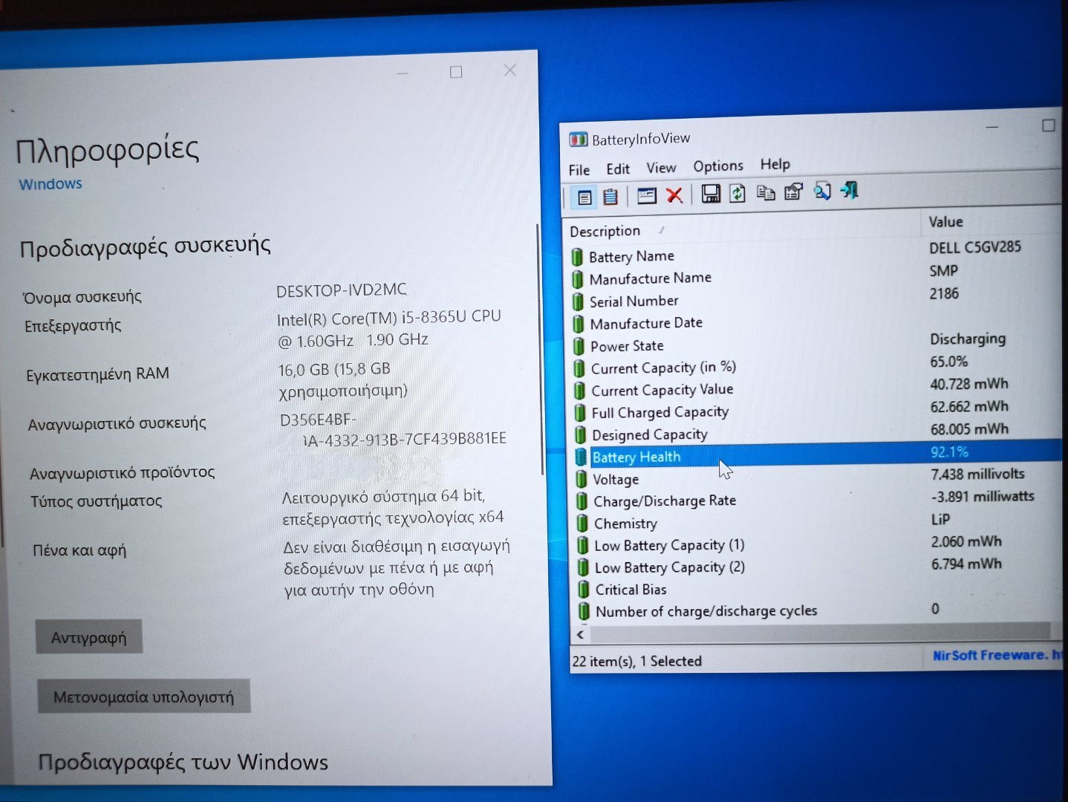Click the '22 item(s), 1 Selected' status text
The width and height of the screenshot is (1068, 802).
click(636, 661)
